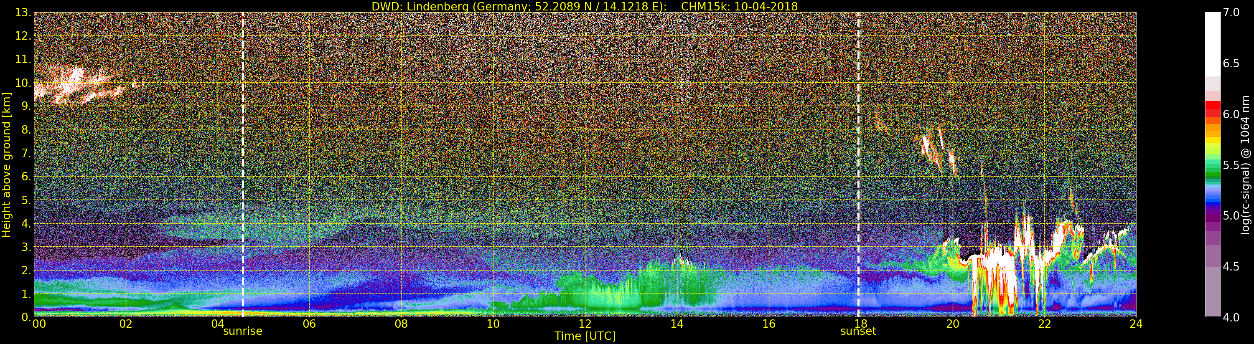Click the '10' time tick label

[x=493, y=324]
